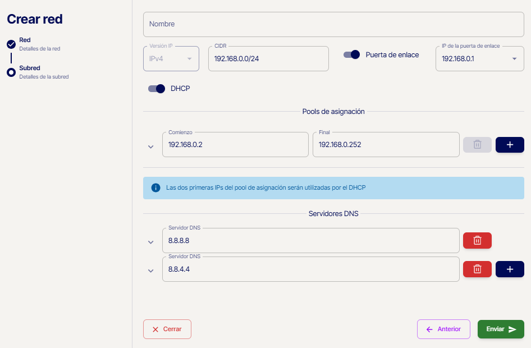Go back with the Anterior button
Screen dimensions: 531x348
[443, 329]
